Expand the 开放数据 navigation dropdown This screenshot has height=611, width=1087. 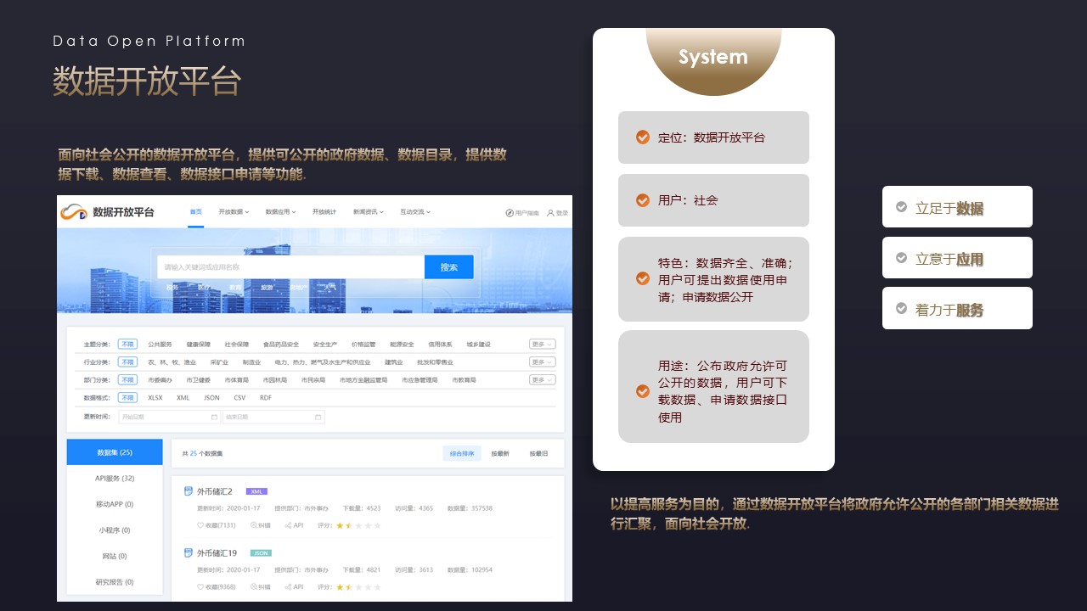point(234,212)
